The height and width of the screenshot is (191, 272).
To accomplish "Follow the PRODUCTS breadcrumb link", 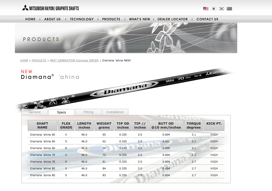I will click(x=39, y=60).
